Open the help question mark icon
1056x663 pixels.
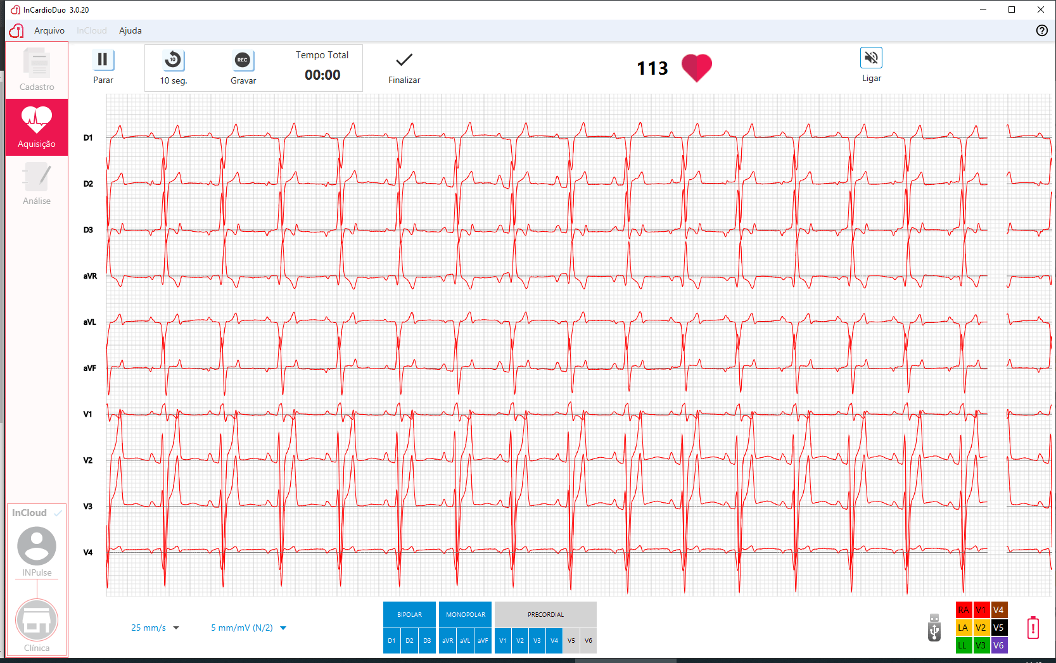click(1041, 30)
